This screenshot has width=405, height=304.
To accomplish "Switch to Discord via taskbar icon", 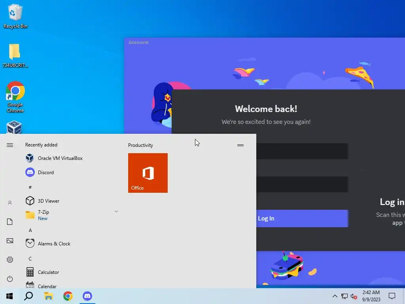I will click(x=87, y=296).
